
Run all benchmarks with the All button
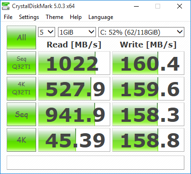pos(21,37)
